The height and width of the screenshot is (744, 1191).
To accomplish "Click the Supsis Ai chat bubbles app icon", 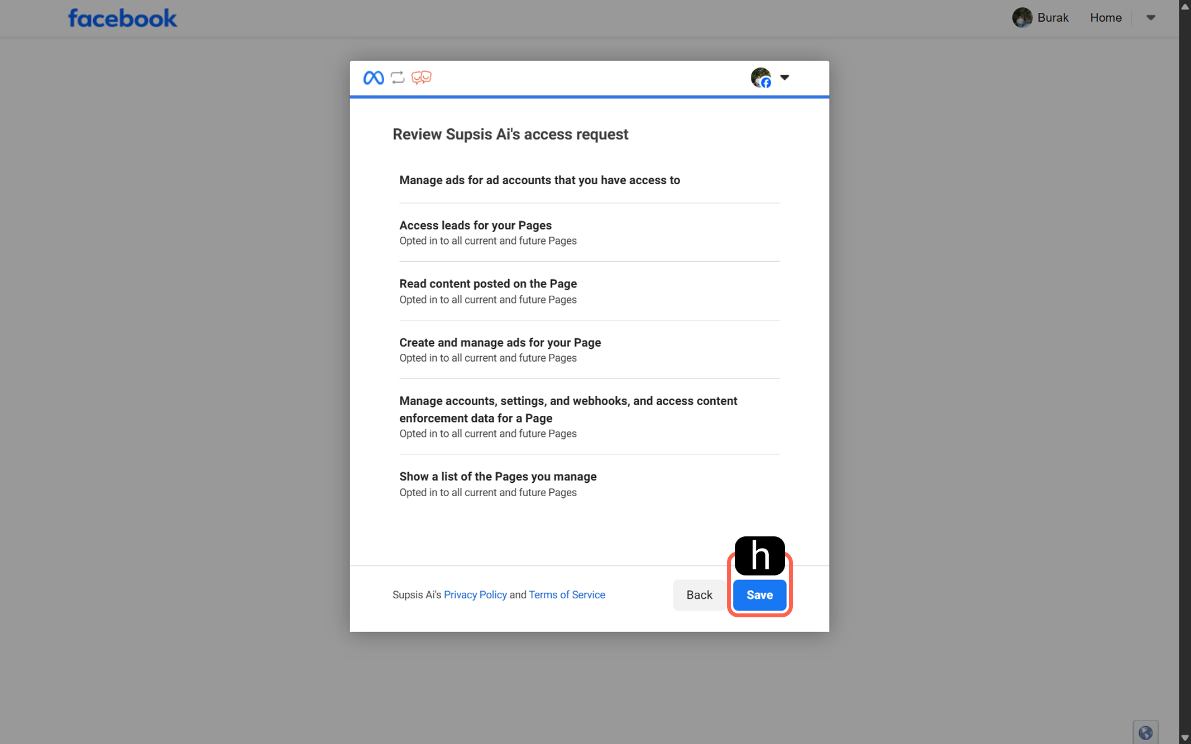I will click(422, 78).
